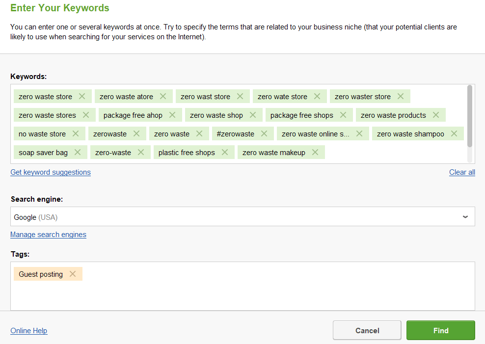This screenshot has height=344, width=485.
Task: Remove the 'zero waster store' keyword
Action: pyautogui.click(x=401, y=96)
